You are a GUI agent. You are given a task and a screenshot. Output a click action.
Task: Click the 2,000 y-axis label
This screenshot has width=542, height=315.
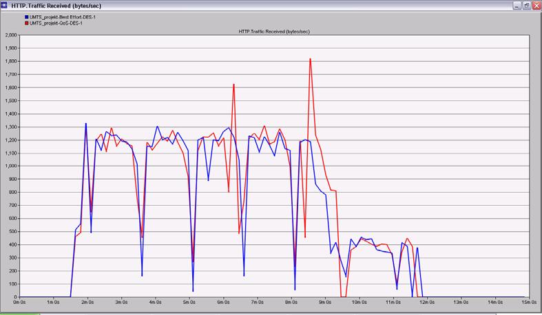(x=11, y=35)
